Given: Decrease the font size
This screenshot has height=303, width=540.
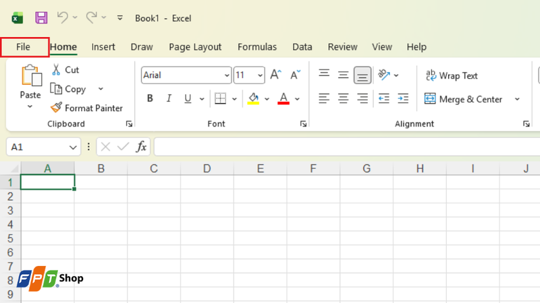Looking at the screenshot, I should (x=295, y=75).
